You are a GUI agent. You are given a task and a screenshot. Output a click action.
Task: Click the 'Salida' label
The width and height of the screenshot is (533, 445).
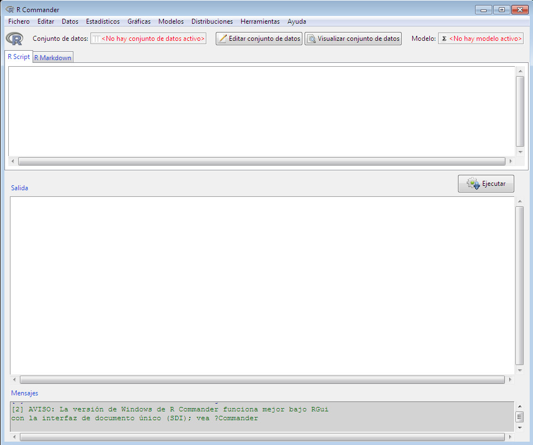pyautogui.click(x=19, y=188)
